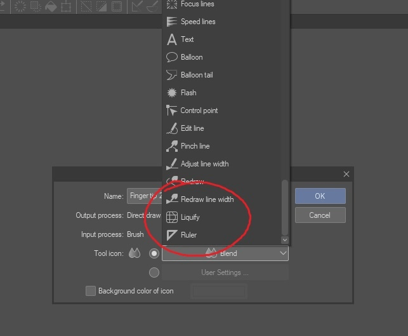Select the preset tool icon radio button
Viewport: 408px width, 336px height.
pyautogui.click(x=154, y=253)
